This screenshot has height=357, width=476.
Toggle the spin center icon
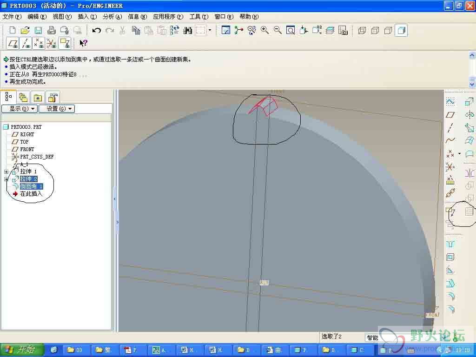pos(238,30)
